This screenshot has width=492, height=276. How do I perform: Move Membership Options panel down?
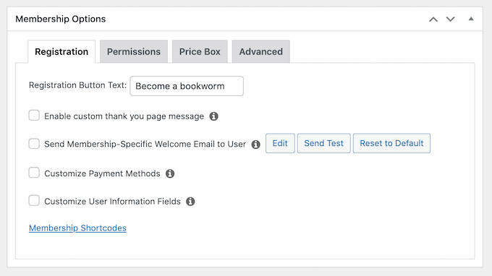tap(451, 19)
